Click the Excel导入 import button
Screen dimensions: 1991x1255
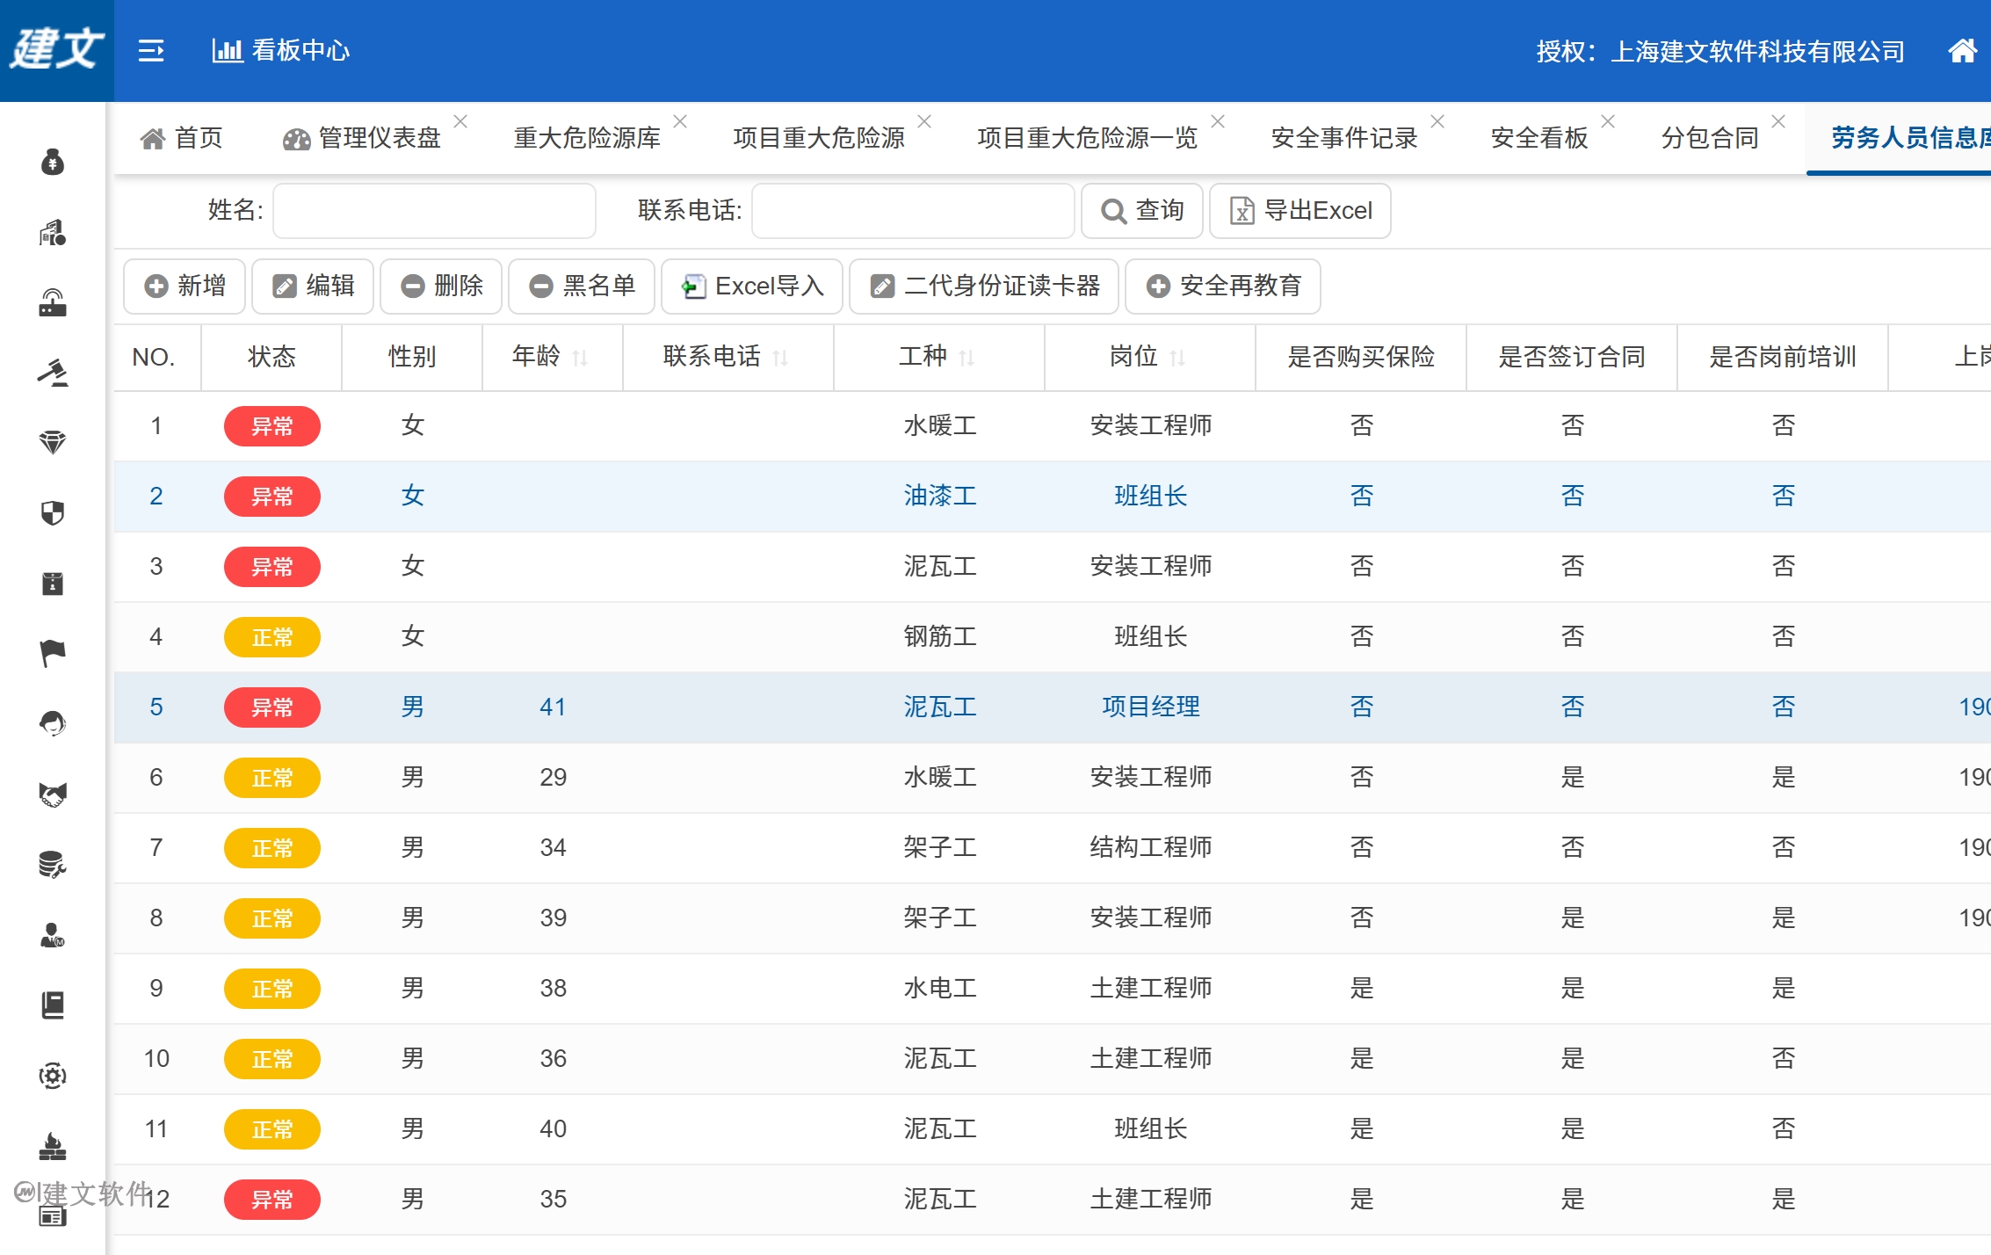point(752,287)
